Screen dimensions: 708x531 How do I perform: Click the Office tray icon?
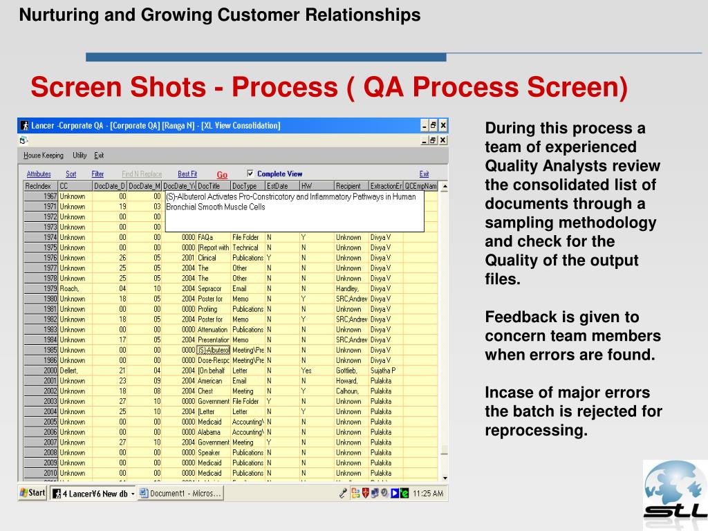(356, 494)
